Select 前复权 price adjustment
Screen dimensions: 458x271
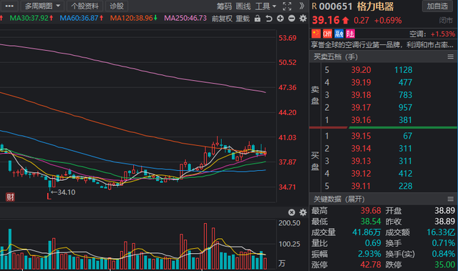tap(222, 19)
